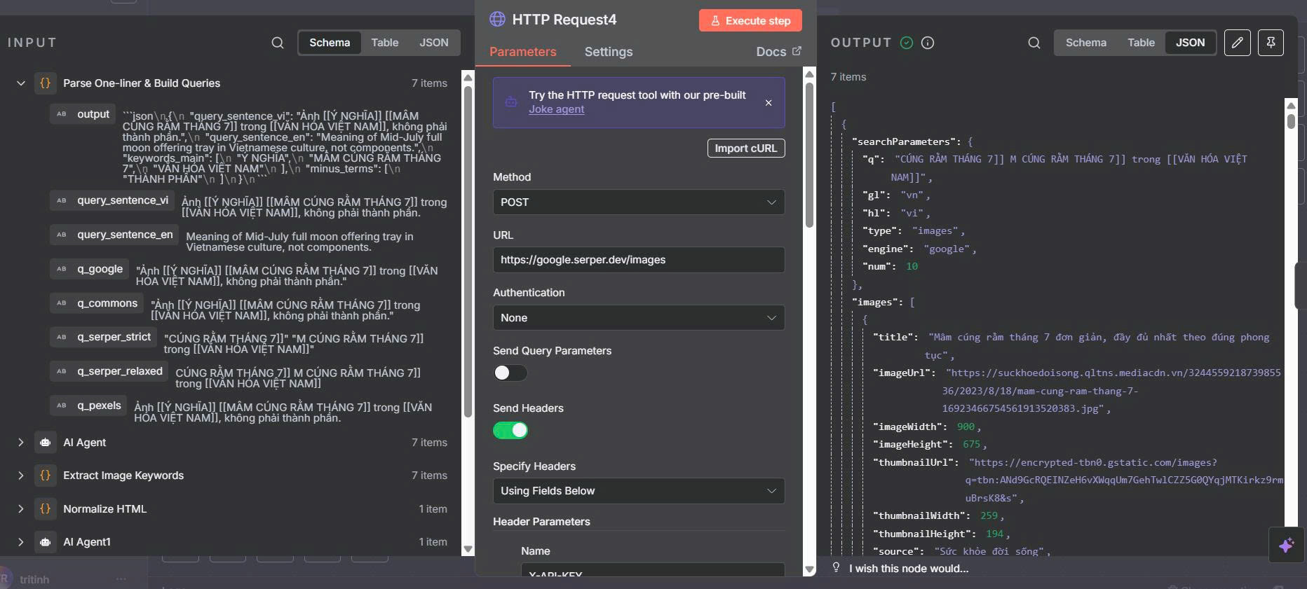Viewport: 1307px width, 589px height.
Task: Click the Import cURL button
Action: pyautogui.click(x=746, y=148)
